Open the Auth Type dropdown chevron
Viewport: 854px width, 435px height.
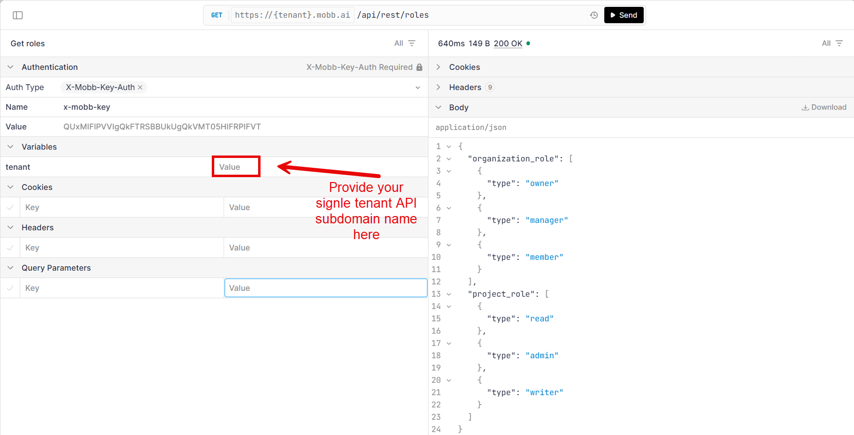click(418, 88)
